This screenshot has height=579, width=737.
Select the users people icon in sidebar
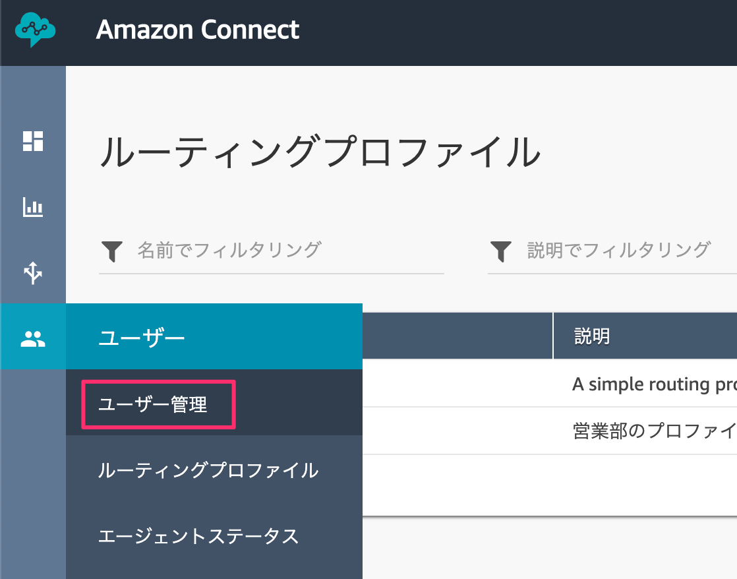click(33, 339)
